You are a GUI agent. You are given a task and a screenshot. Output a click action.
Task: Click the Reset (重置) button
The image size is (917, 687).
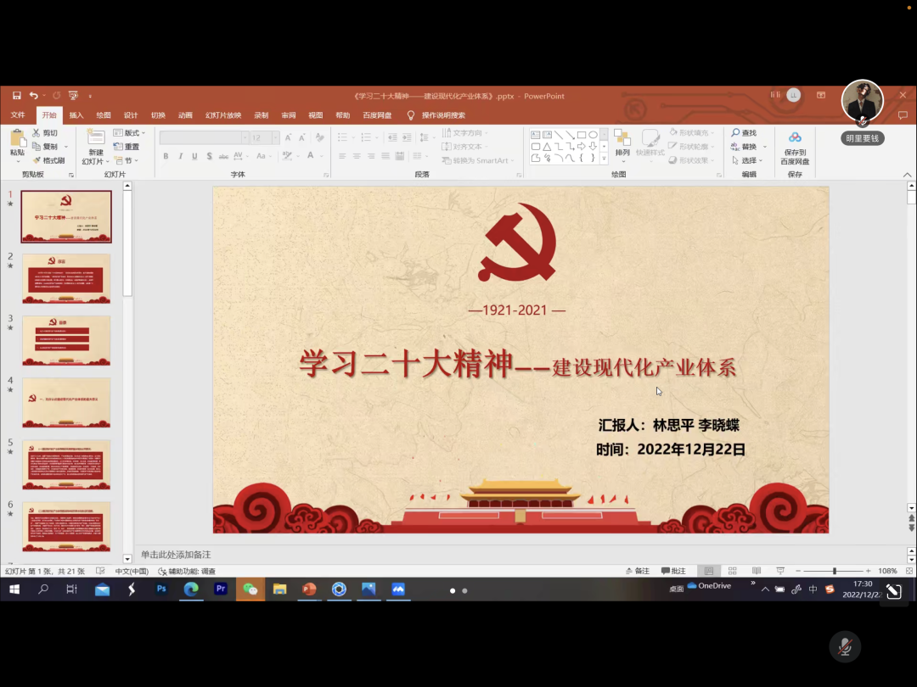click(127, 147)
